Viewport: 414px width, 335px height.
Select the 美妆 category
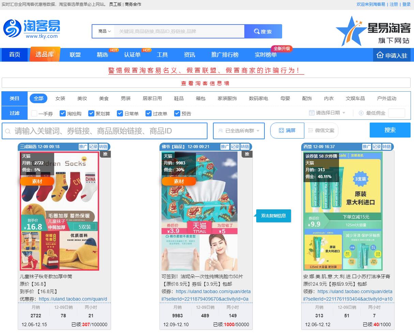(x=82, y=98)
